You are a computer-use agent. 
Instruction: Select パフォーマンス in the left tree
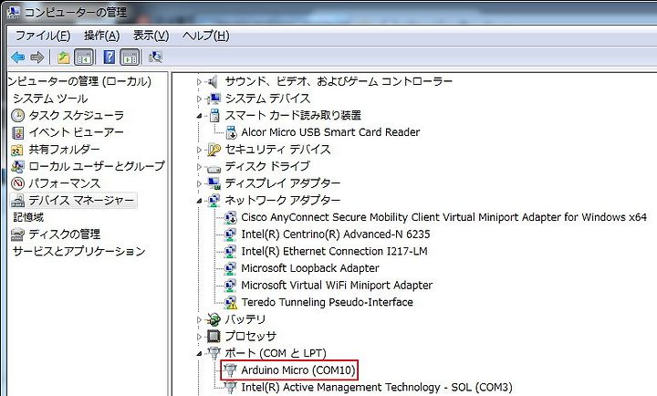pyautogui.click(x=65, y=183)
